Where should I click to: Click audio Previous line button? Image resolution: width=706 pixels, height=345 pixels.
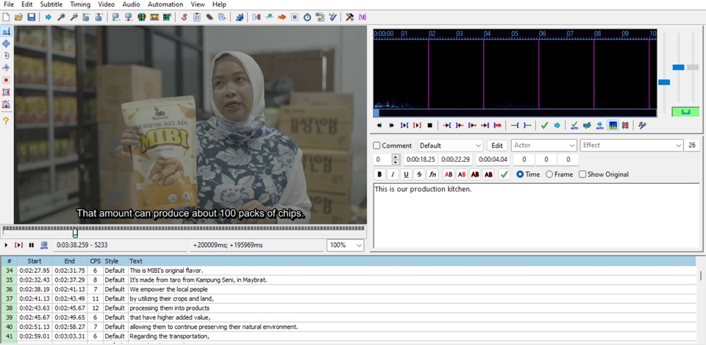pyautogui.click(x=379, y=125)
